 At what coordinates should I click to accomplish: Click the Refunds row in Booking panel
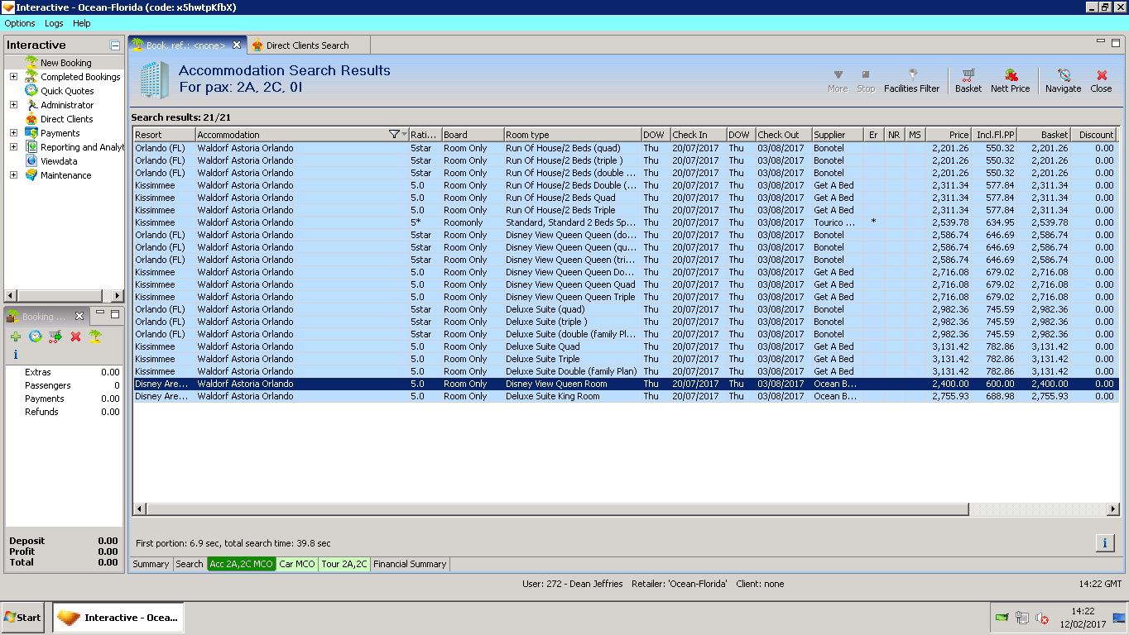(x=64, y=412)
